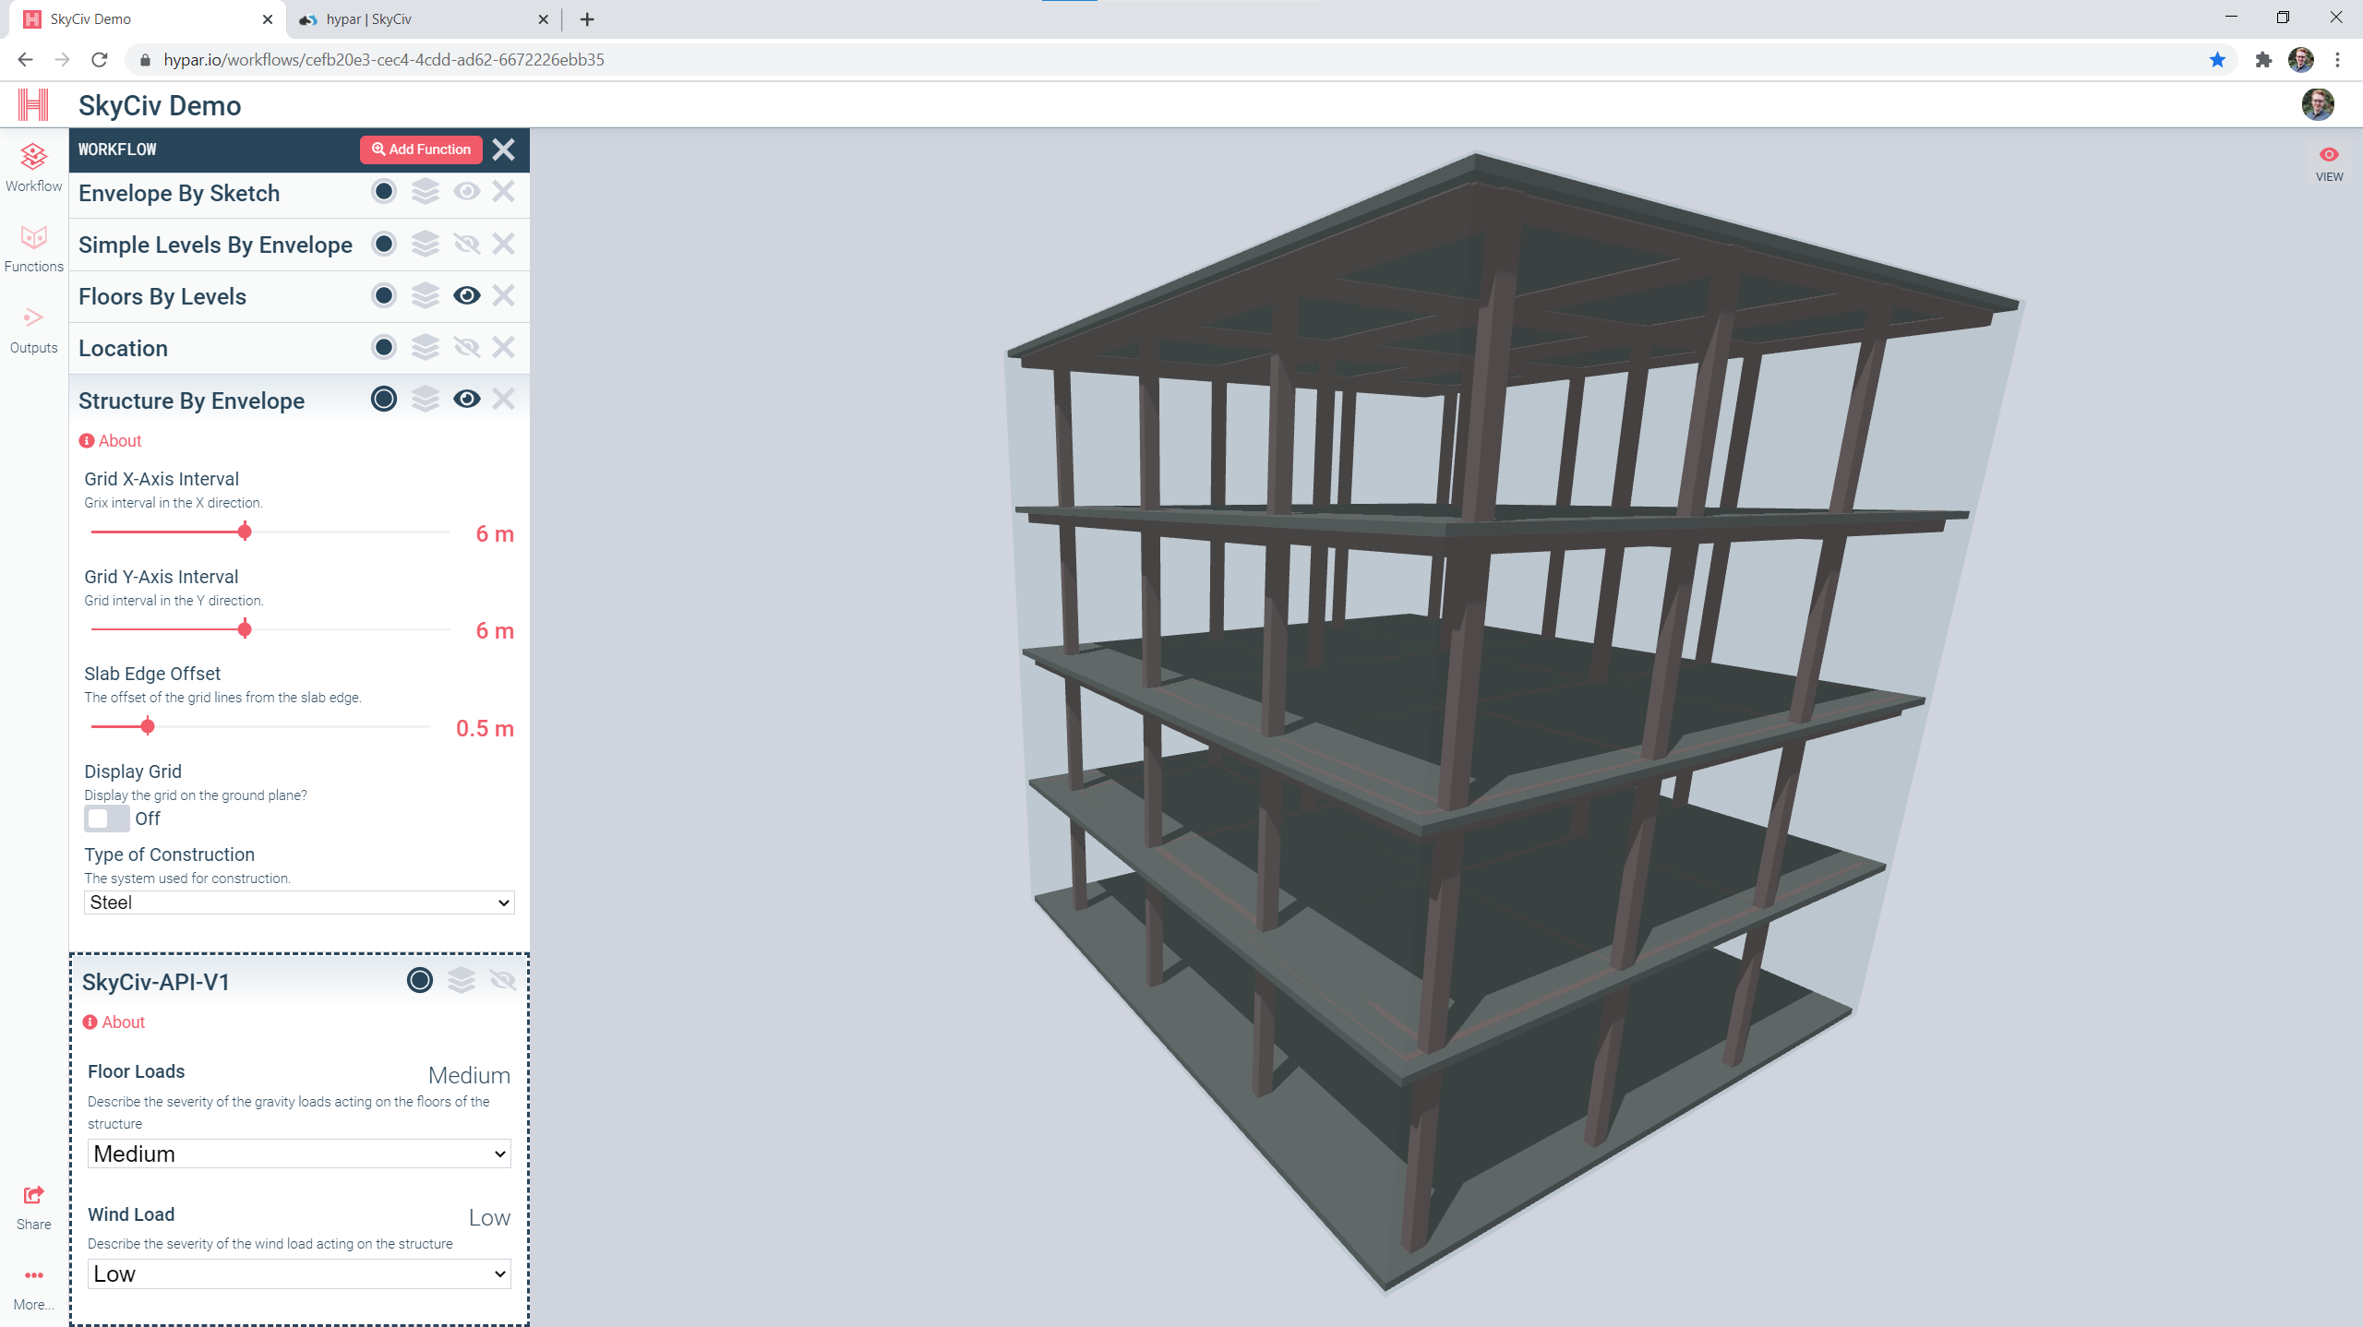Toggle the Display Grid off switch

click(105, 816)
